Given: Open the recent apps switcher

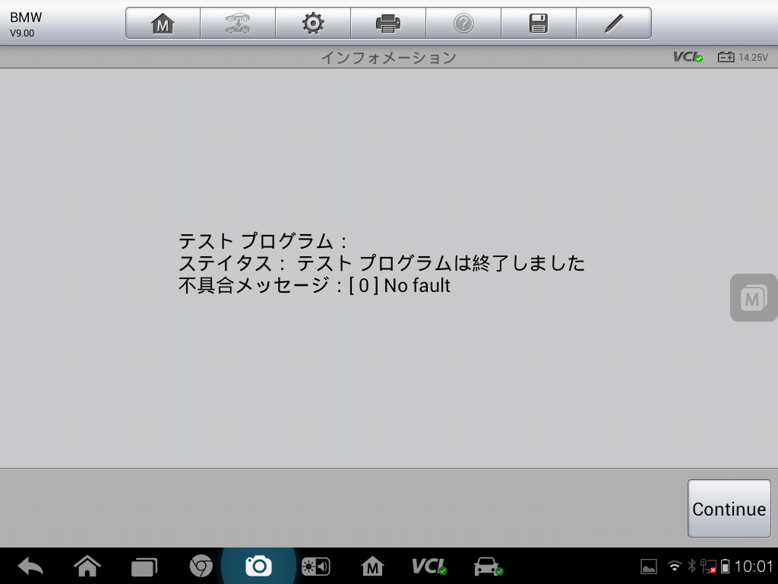Looking at the screenshot, I should (x=144, y=566).
